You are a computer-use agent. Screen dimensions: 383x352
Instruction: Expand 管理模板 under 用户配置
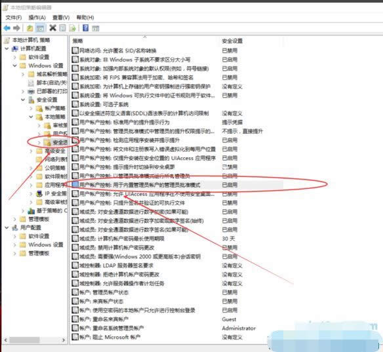pos(14,254)
